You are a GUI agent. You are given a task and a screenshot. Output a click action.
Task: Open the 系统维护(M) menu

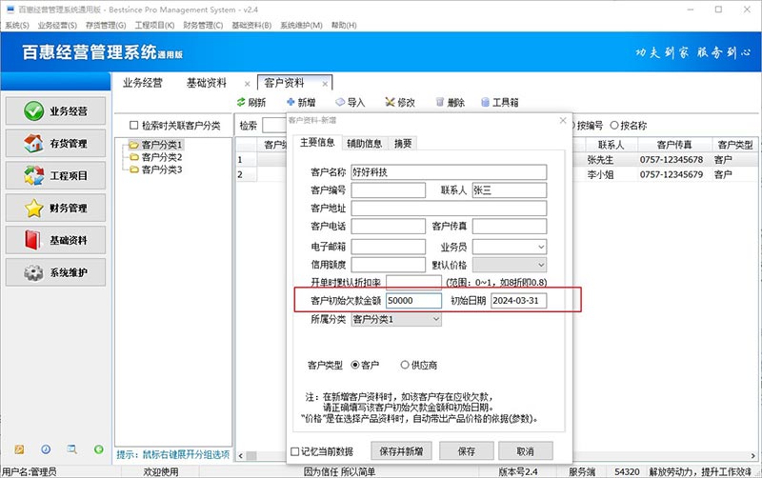point(301,26)
